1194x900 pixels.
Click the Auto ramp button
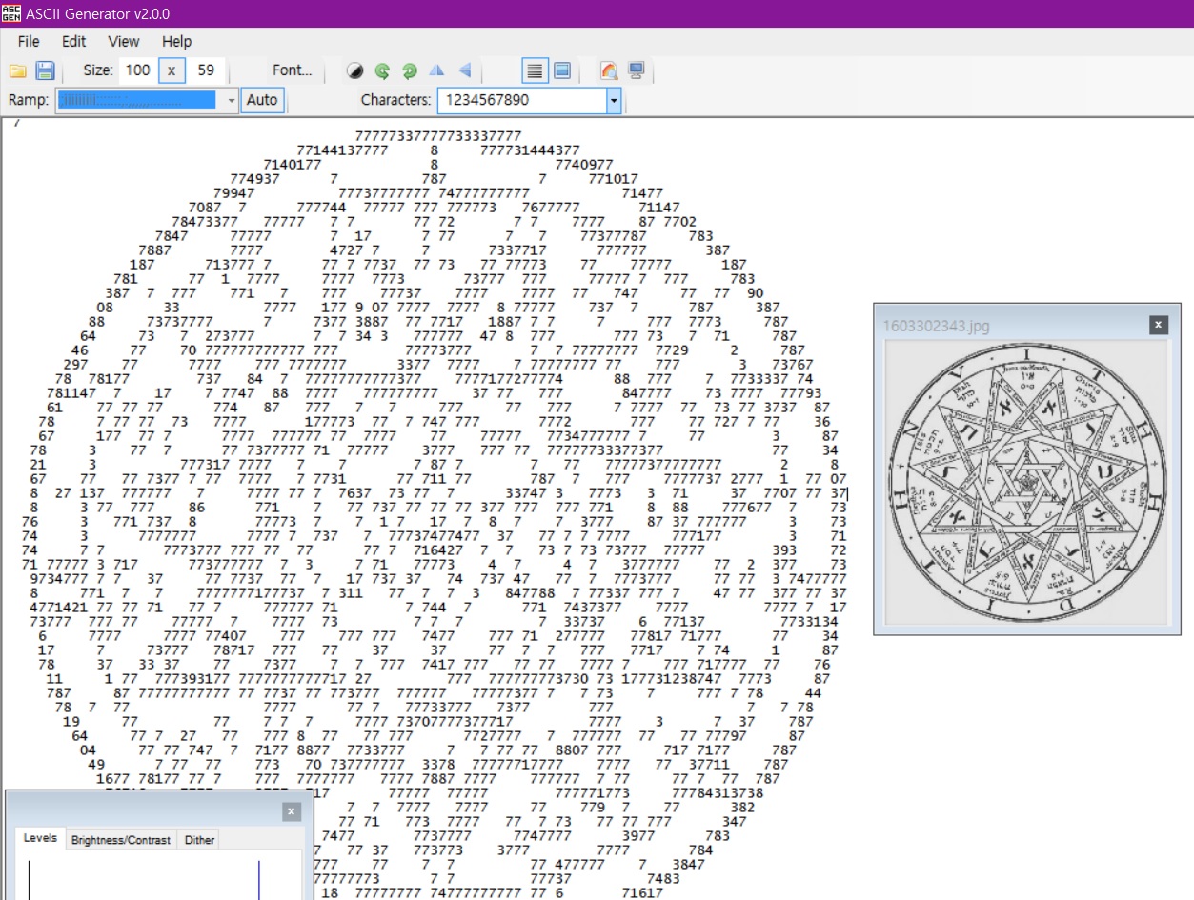click(x=262, y=100)
